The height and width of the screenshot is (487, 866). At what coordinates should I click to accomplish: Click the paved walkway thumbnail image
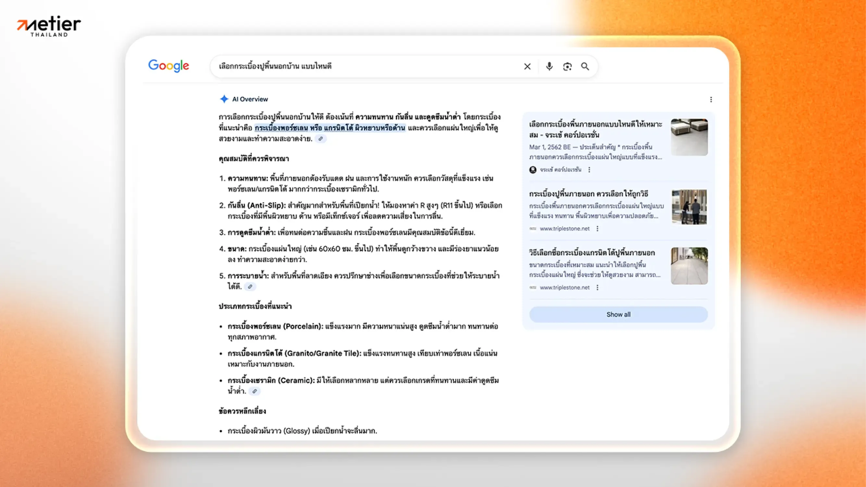[689, 266]
